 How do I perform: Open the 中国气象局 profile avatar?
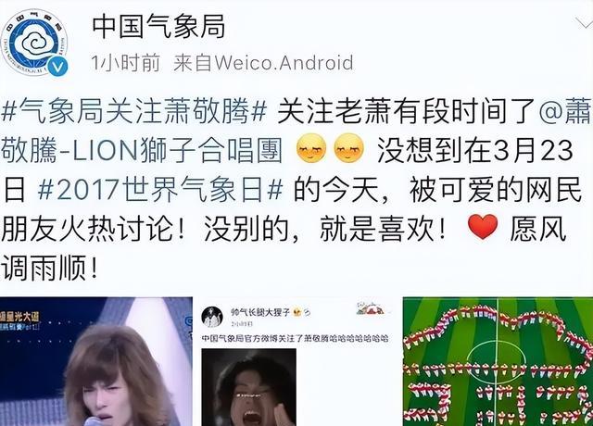coord(35,42)
